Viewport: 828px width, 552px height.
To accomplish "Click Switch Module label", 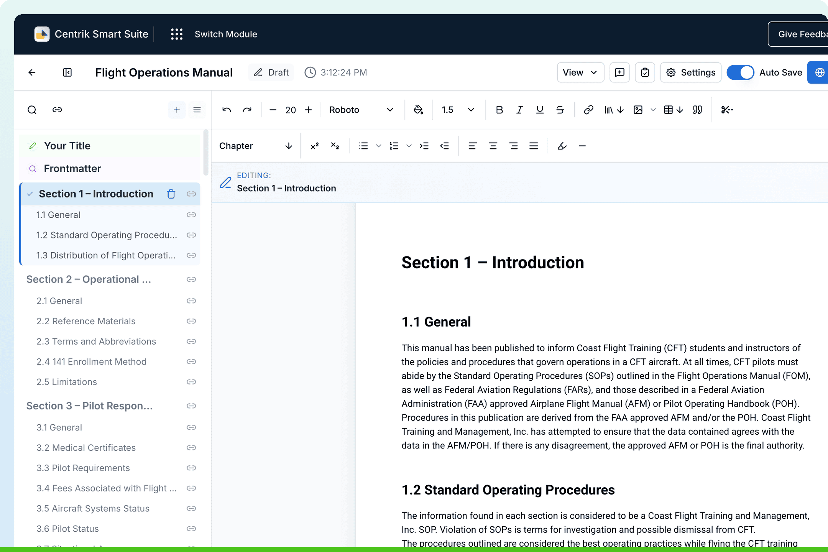I will tap(226, 34).
